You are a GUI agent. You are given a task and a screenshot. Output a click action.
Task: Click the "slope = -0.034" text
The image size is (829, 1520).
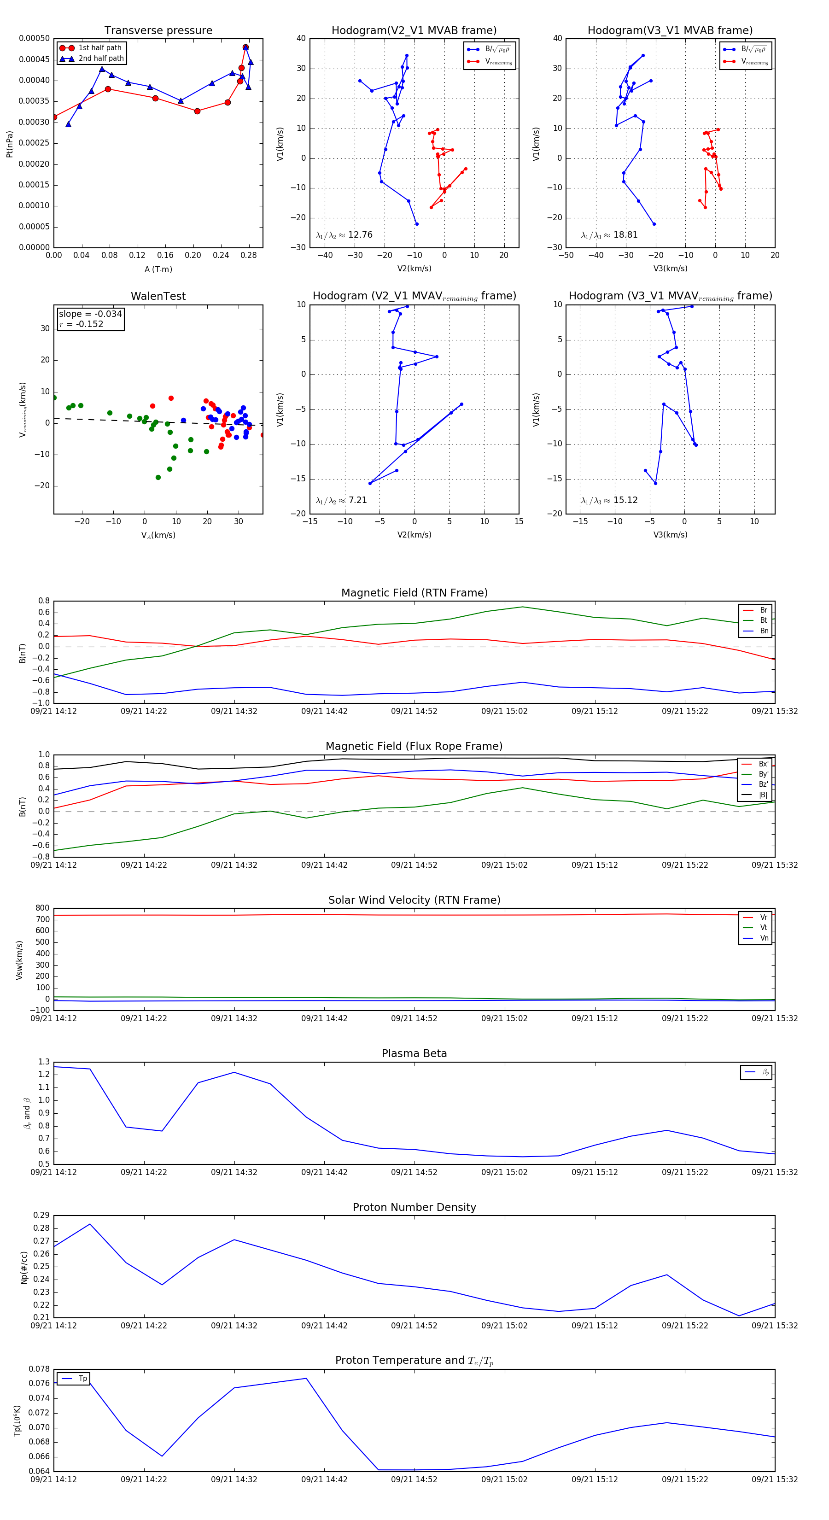point(90,314)
